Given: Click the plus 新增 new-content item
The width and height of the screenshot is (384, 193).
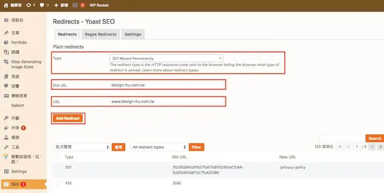Looking at the screenshot, I should point(61,5).
